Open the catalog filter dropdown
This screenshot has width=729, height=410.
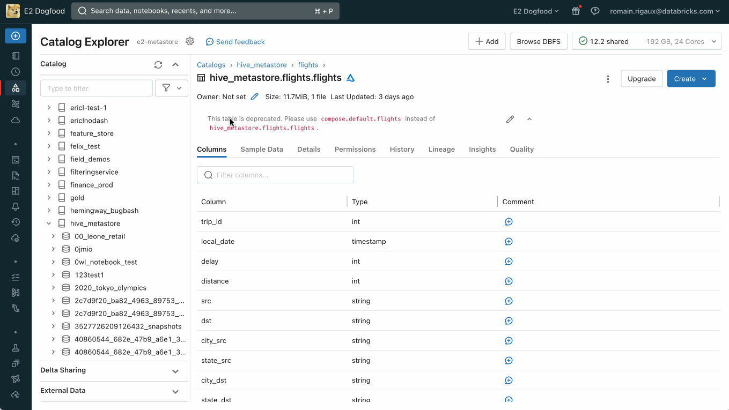[171, 88]
